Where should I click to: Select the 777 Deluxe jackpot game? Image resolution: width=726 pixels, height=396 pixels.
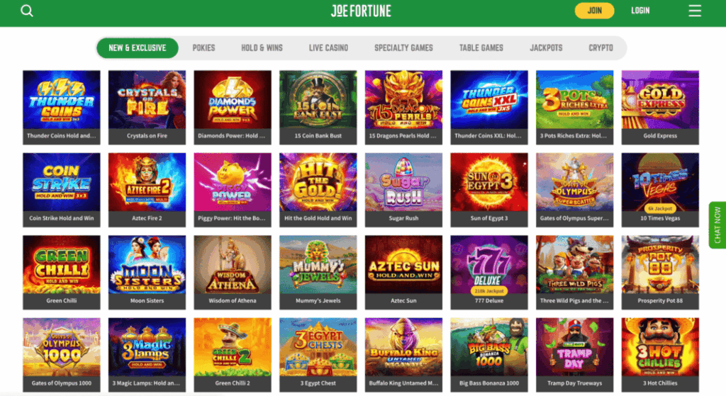(x=489, y=272)
